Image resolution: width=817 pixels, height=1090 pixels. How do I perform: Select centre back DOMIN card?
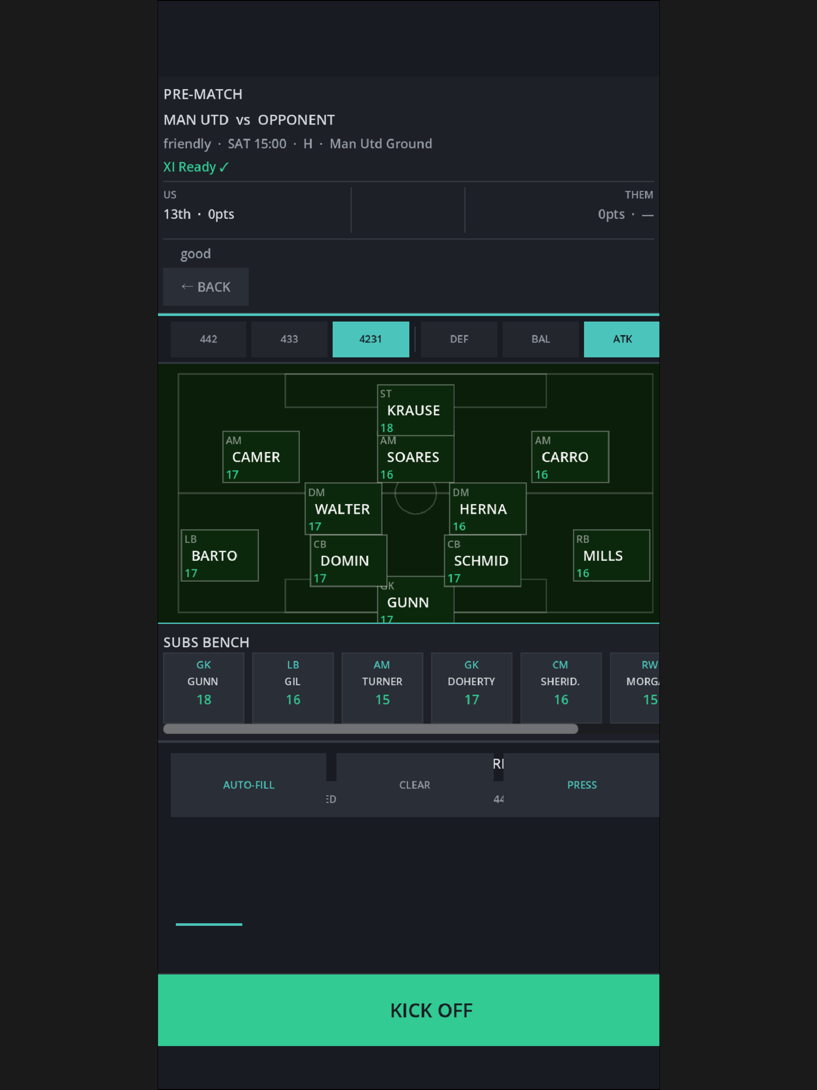pyautogui.click(x=349, y=561)
